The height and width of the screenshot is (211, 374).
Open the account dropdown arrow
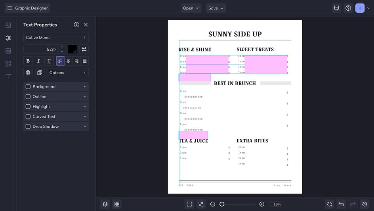368,8
